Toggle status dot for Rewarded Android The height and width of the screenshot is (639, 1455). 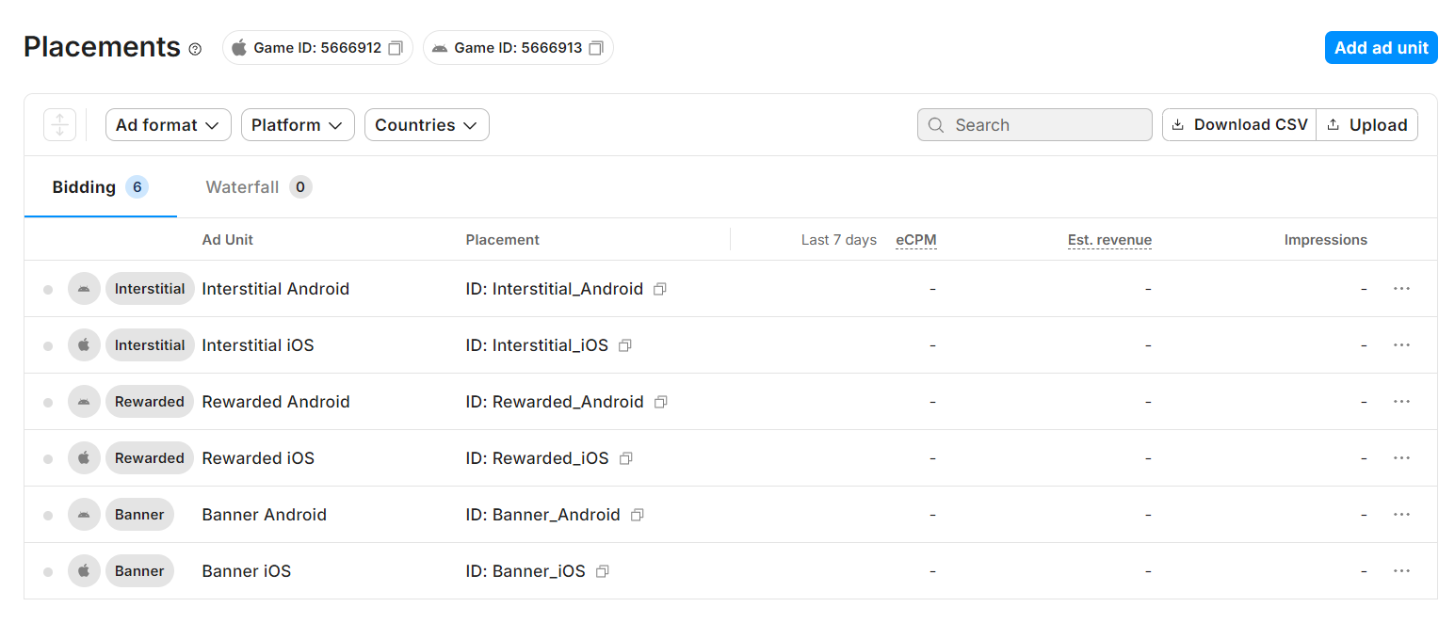click(x=48, y=403)
